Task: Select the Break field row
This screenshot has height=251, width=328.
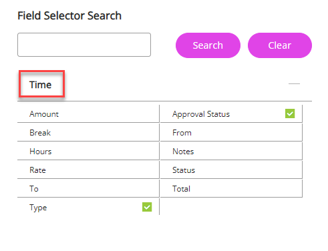Action: [x=88, y=133]
